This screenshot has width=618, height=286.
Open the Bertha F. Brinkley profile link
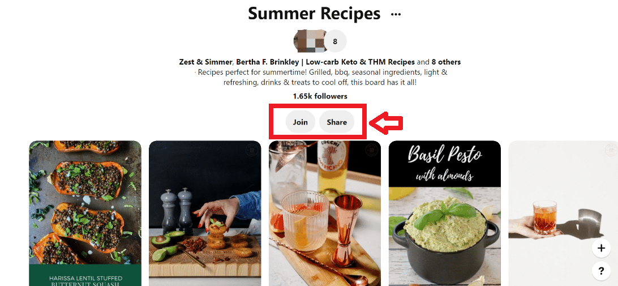pos(325,62)
